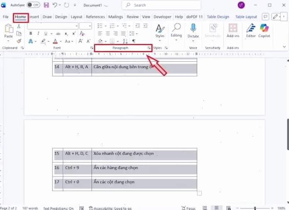Switch to Focus mode

click(188, 208)
